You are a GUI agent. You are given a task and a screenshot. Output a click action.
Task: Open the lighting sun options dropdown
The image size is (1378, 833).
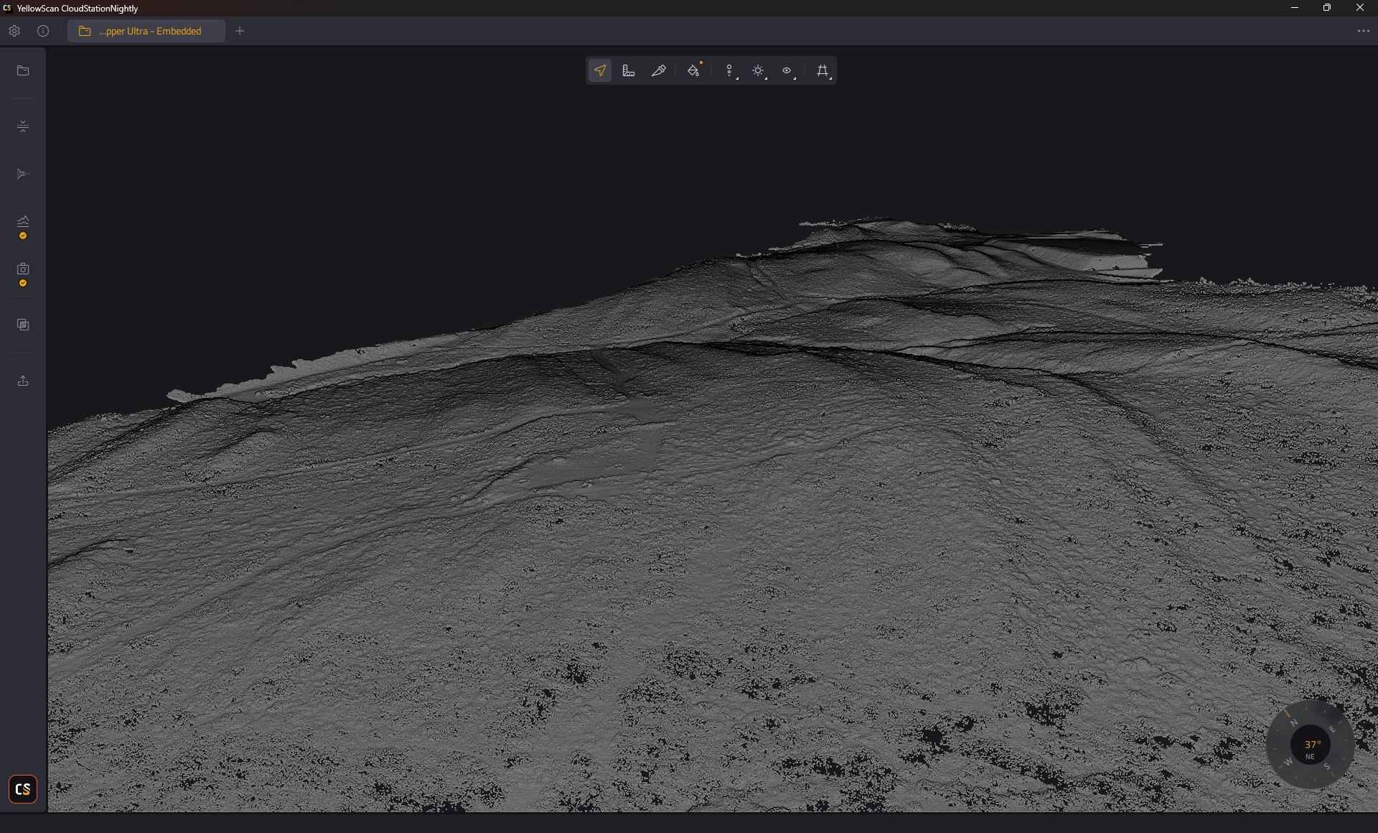pyautogui.click(x=759, y=70)
